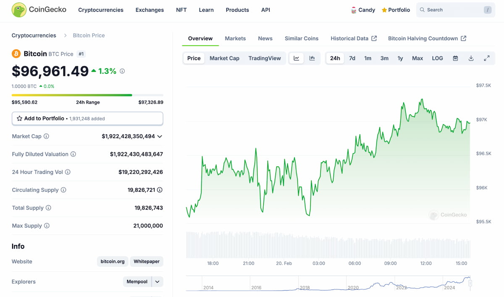Open NFT navigation menu

[x=181, y=10]
